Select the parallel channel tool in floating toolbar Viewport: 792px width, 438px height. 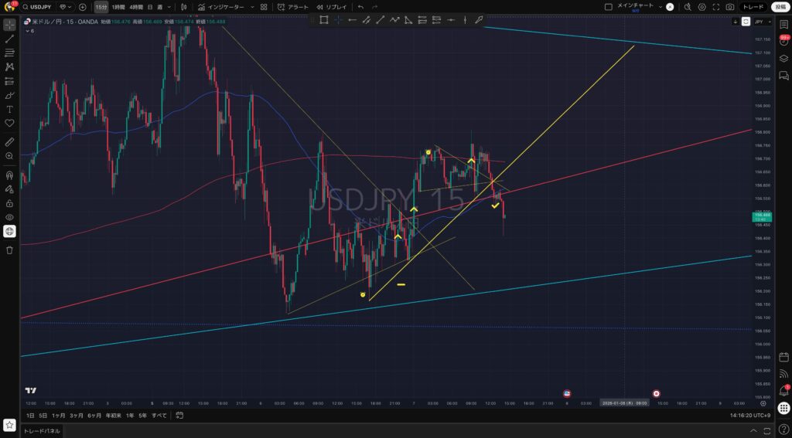click(x=366, y=20)
